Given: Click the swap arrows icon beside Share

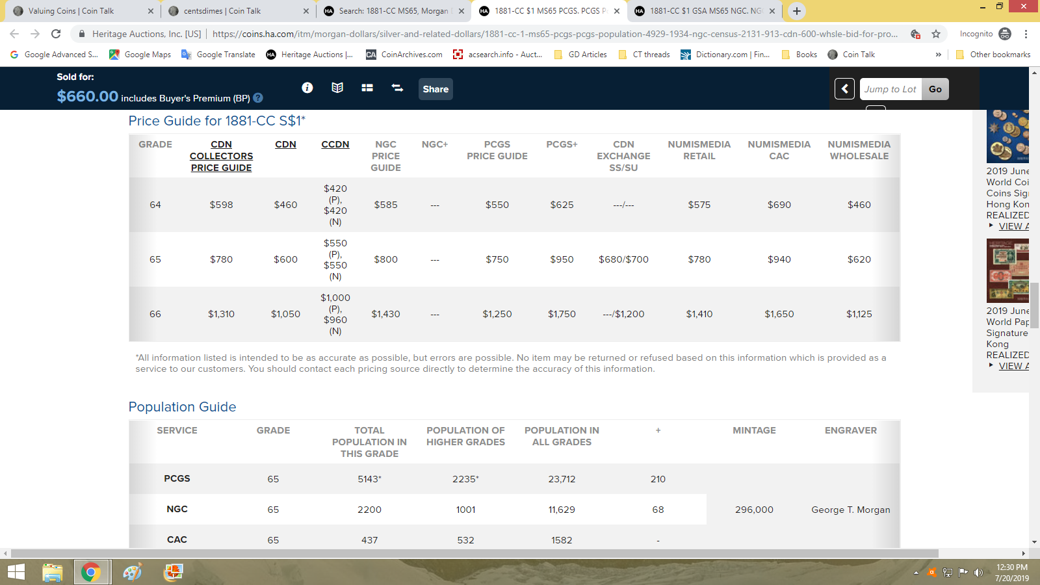Looking at the screenshot, I should click(397, 88).
